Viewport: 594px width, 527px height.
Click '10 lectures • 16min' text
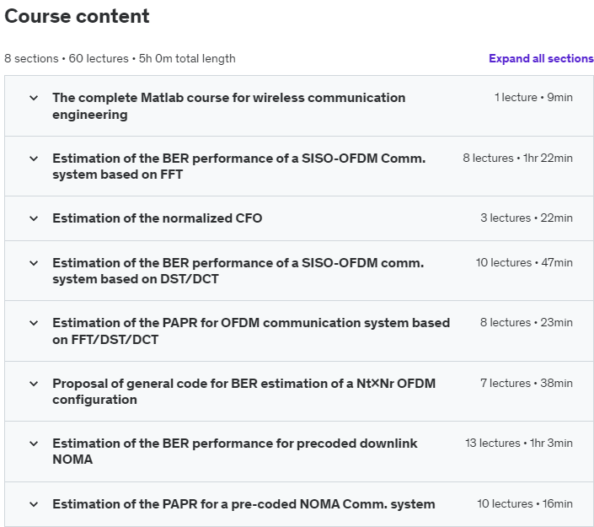[525, 503]
